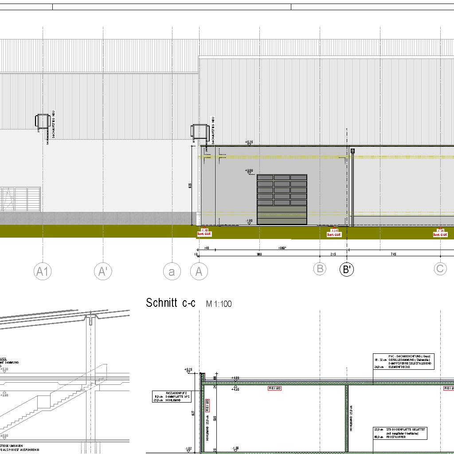Click the PVC-Dachabdichtung roof legend box

404,361
